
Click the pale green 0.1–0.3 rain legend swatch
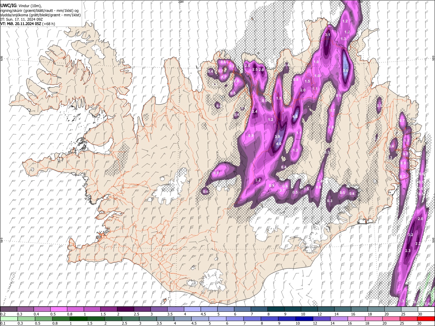tap(8, 319)
